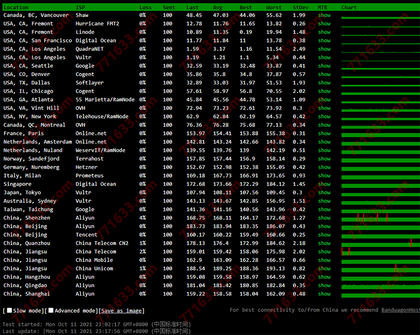This screenshot has width=420, height=335.
Task: Open the BandwagonHost recommendation link
Action: (401, 310)
